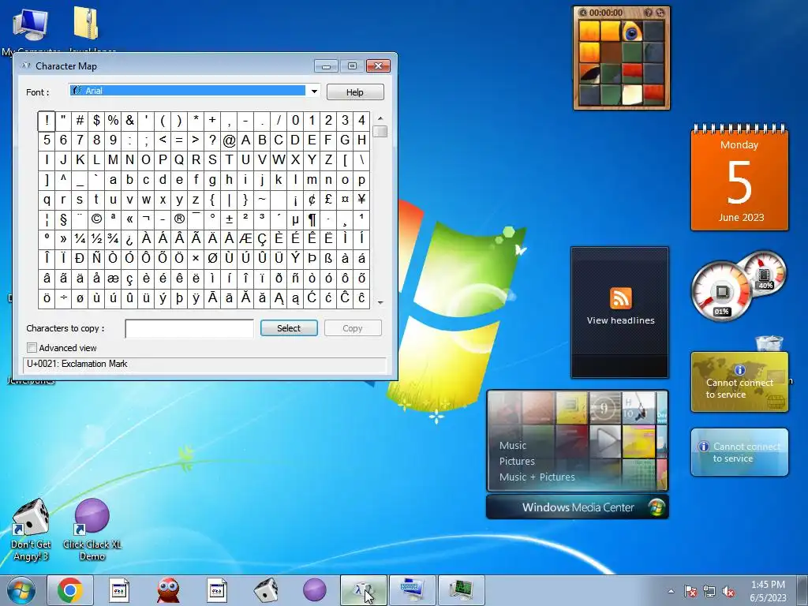
Task: Select the Æ ligature character cell
Action: click(245, 239)
